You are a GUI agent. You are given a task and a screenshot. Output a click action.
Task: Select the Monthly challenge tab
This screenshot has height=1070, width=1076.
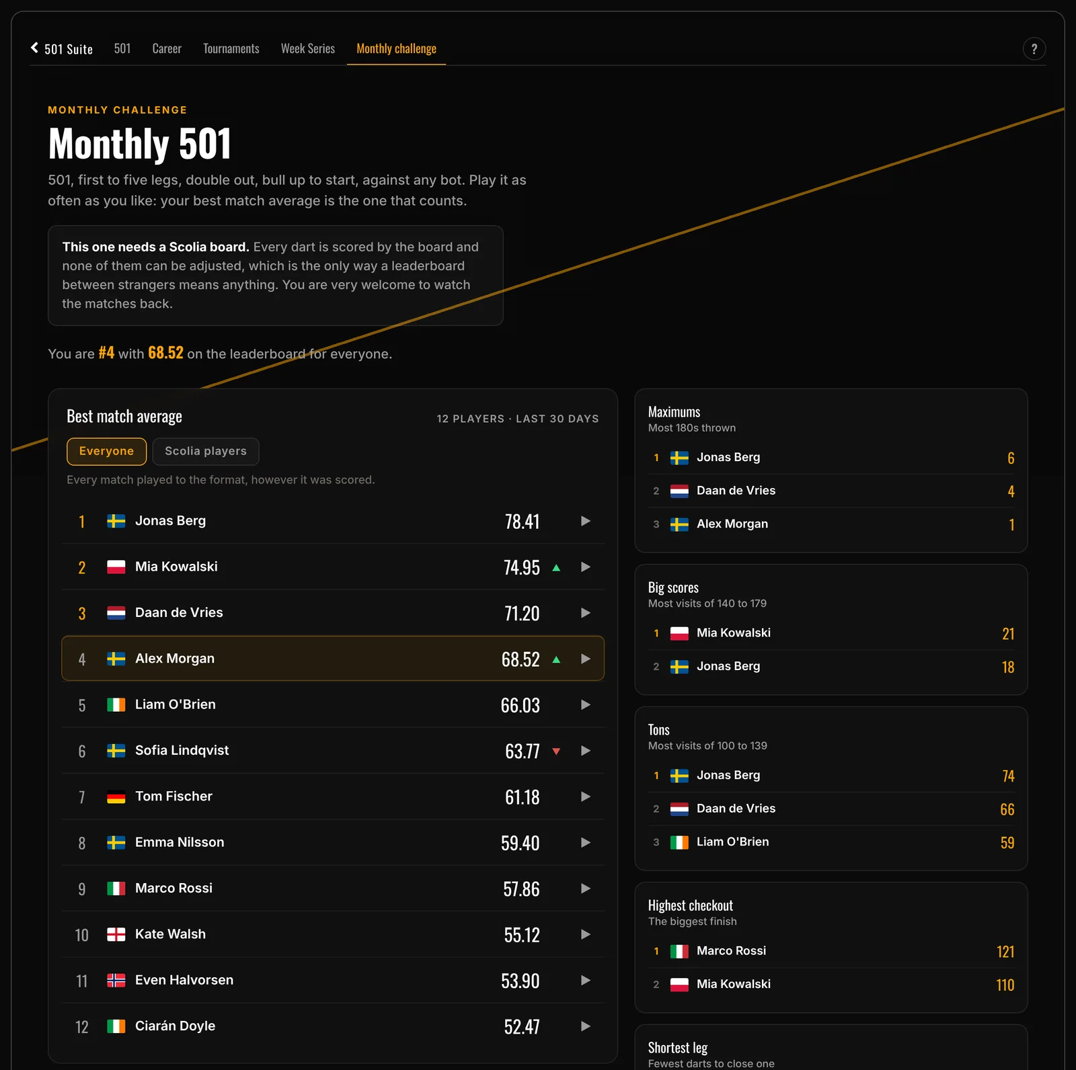pos(396,48)
